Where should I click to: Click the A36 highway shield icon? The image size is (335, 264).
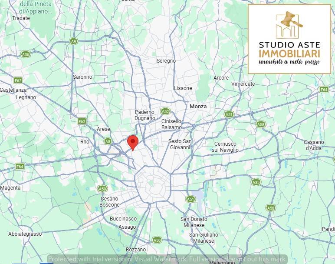coord(26,54)
